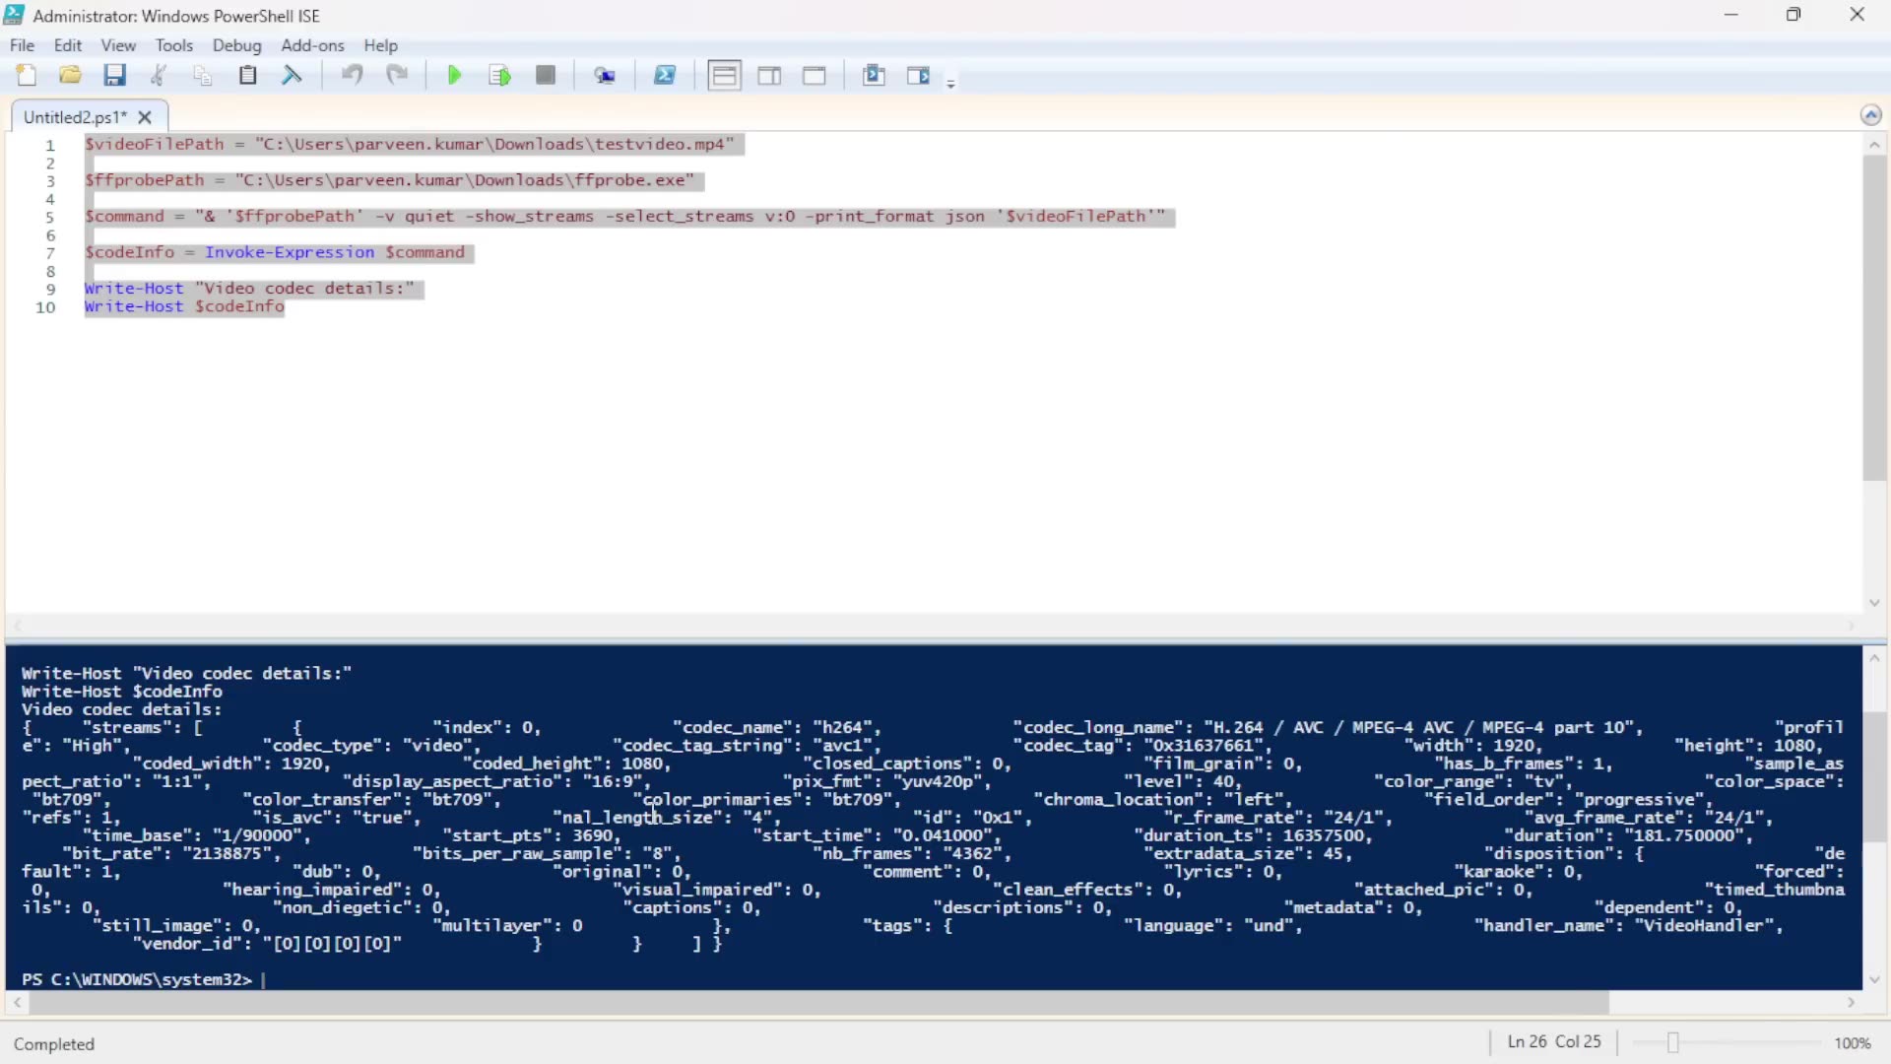Toggle Show Script Pane Maximized view
The image size is (1891, 1064).
(x=815, y=75)
